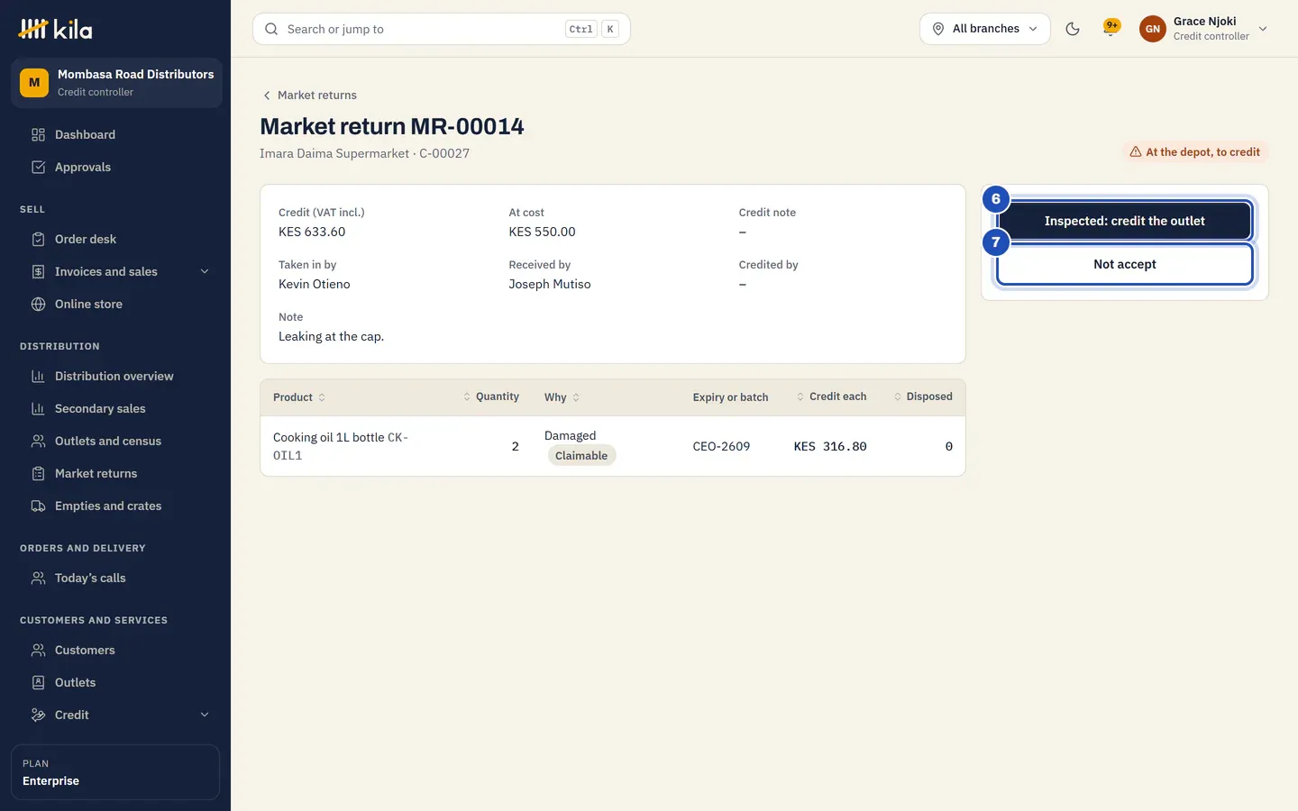Focus the Search or jump to field
Screen dimensions: 1298x811
point(442,29)
